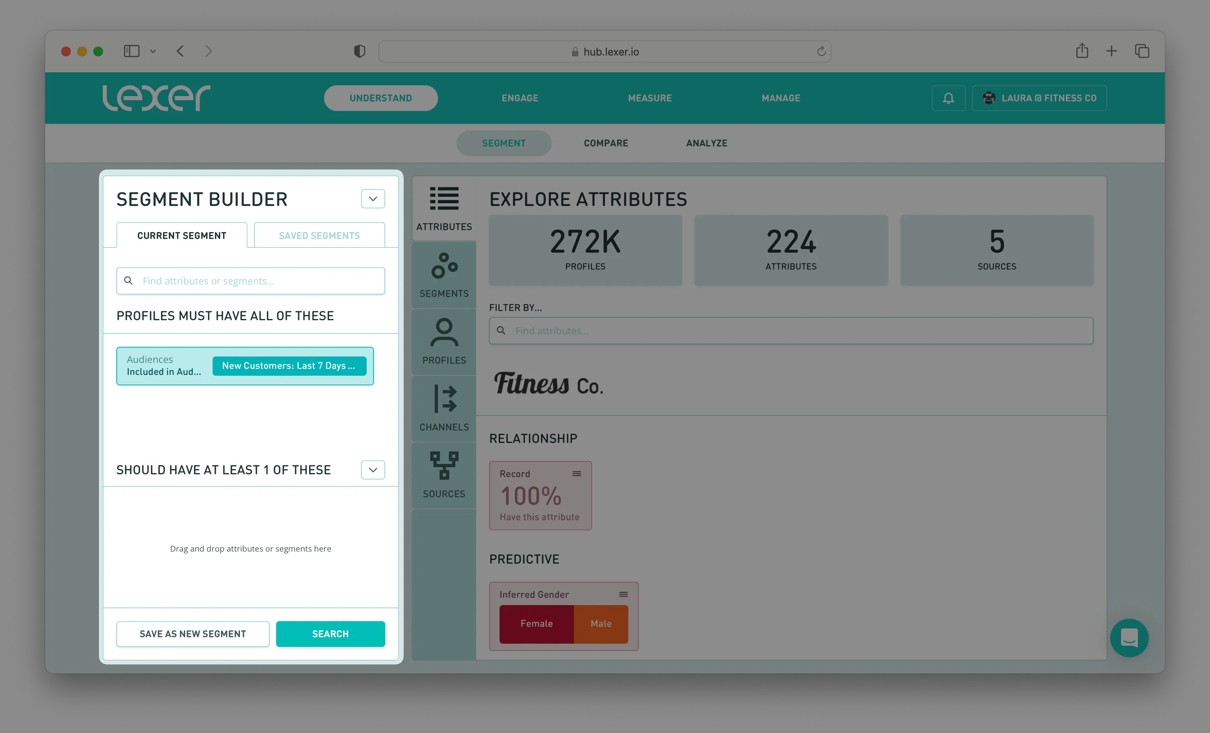Open the Sources sidebar icon
Viewport: 1210px width, 733px height.
click(444, 465)
